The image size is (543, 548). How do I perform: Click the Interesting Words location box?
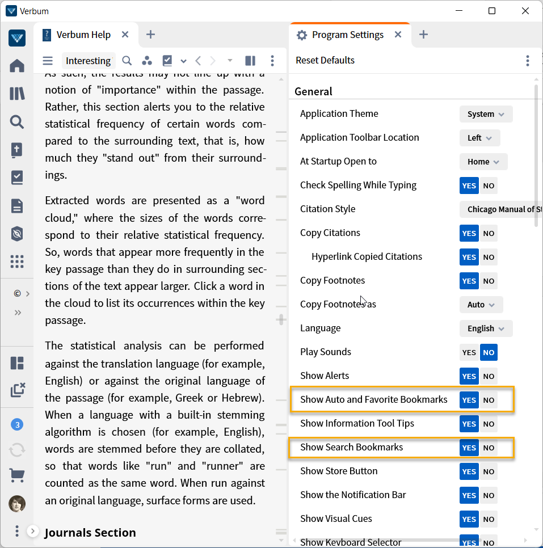pyautogui.click(x=89, y=61)
